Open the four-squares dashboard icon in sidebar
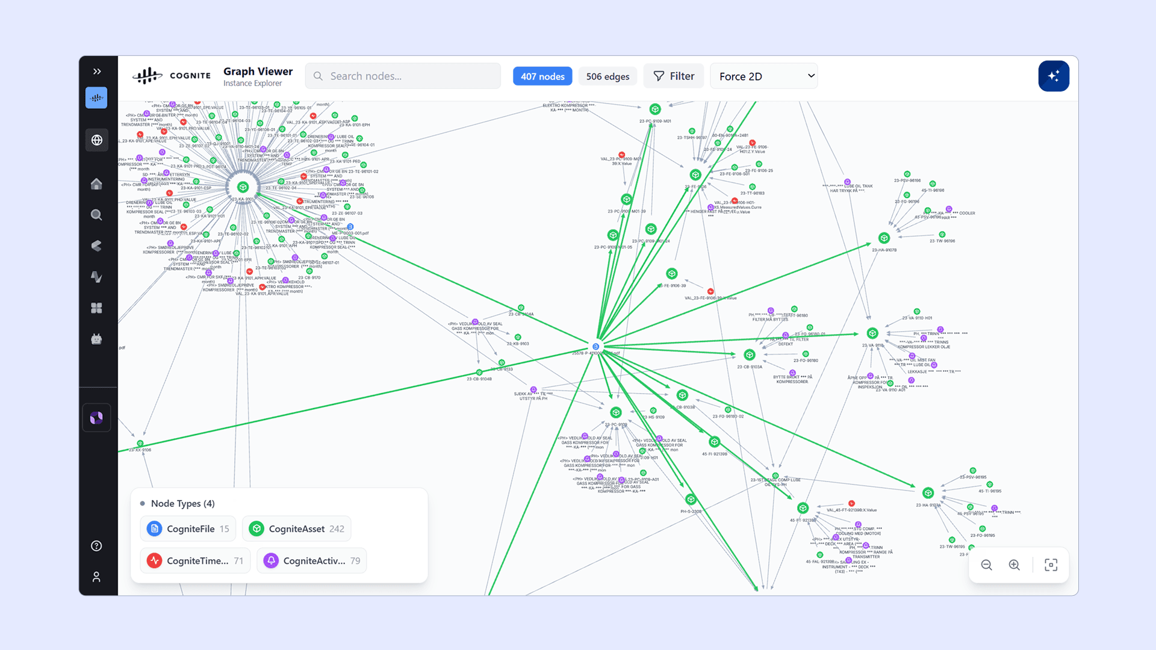The height and width of the screenshot is (650, 1156). pos(96,308)
